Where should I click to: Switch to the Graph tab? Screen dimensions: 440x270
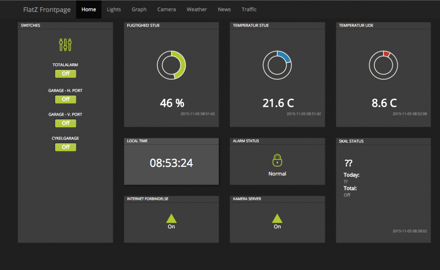(139, 10)
